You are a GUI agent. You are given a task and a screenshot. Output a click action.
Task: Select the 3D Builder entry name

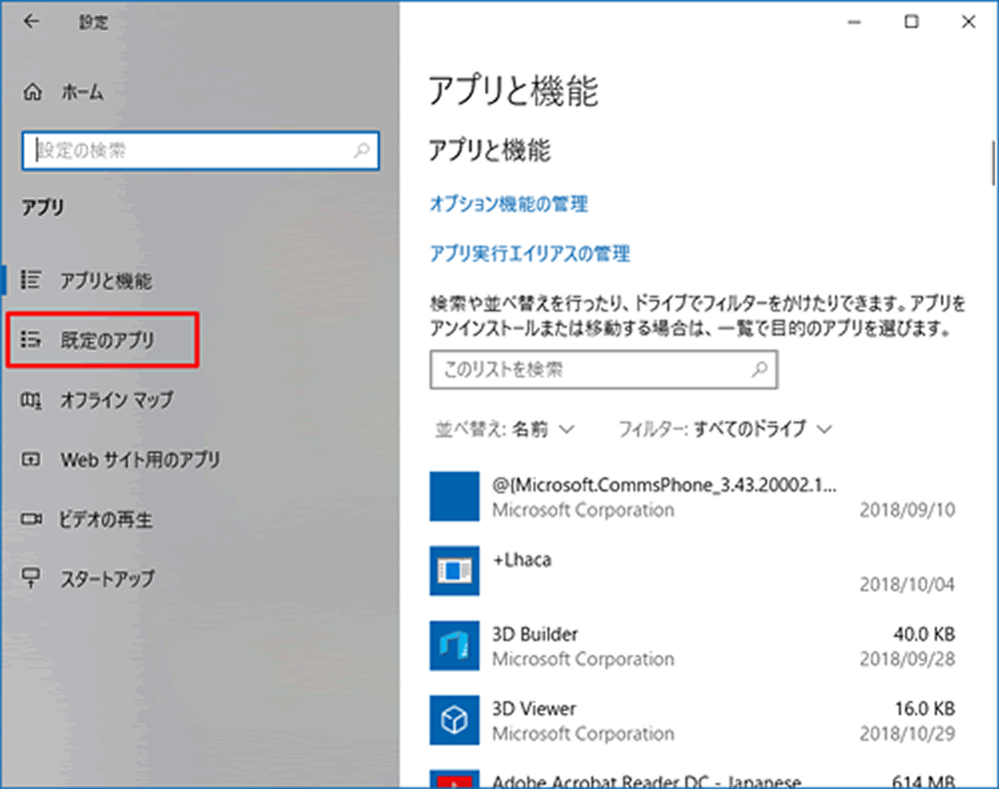534,634
